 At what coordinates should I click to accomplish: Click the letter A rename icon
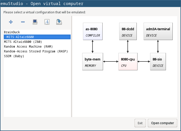47,22
